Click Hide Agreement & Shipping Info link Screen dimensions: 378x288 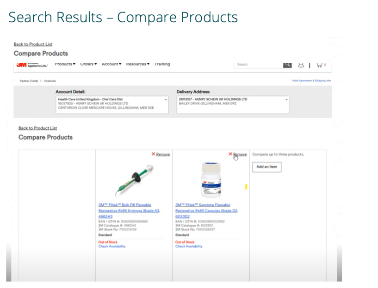311,81
